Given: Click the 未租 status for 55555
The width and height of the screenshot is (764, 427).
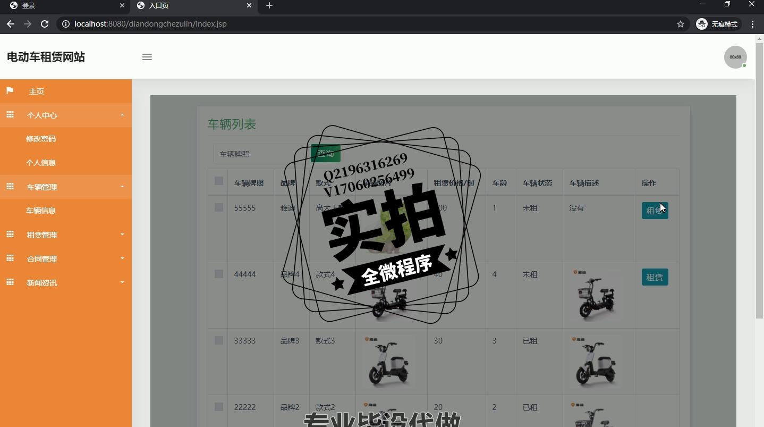Looking at the screenshot, I should 530,208.
